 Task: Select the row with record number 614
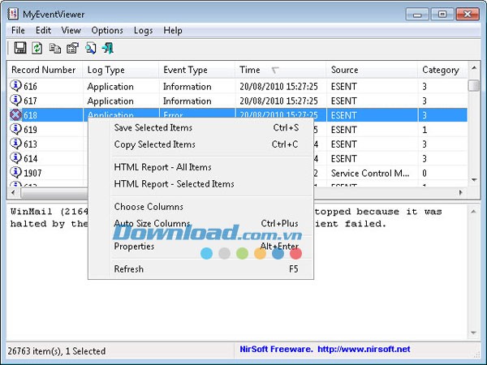[237, 159]
